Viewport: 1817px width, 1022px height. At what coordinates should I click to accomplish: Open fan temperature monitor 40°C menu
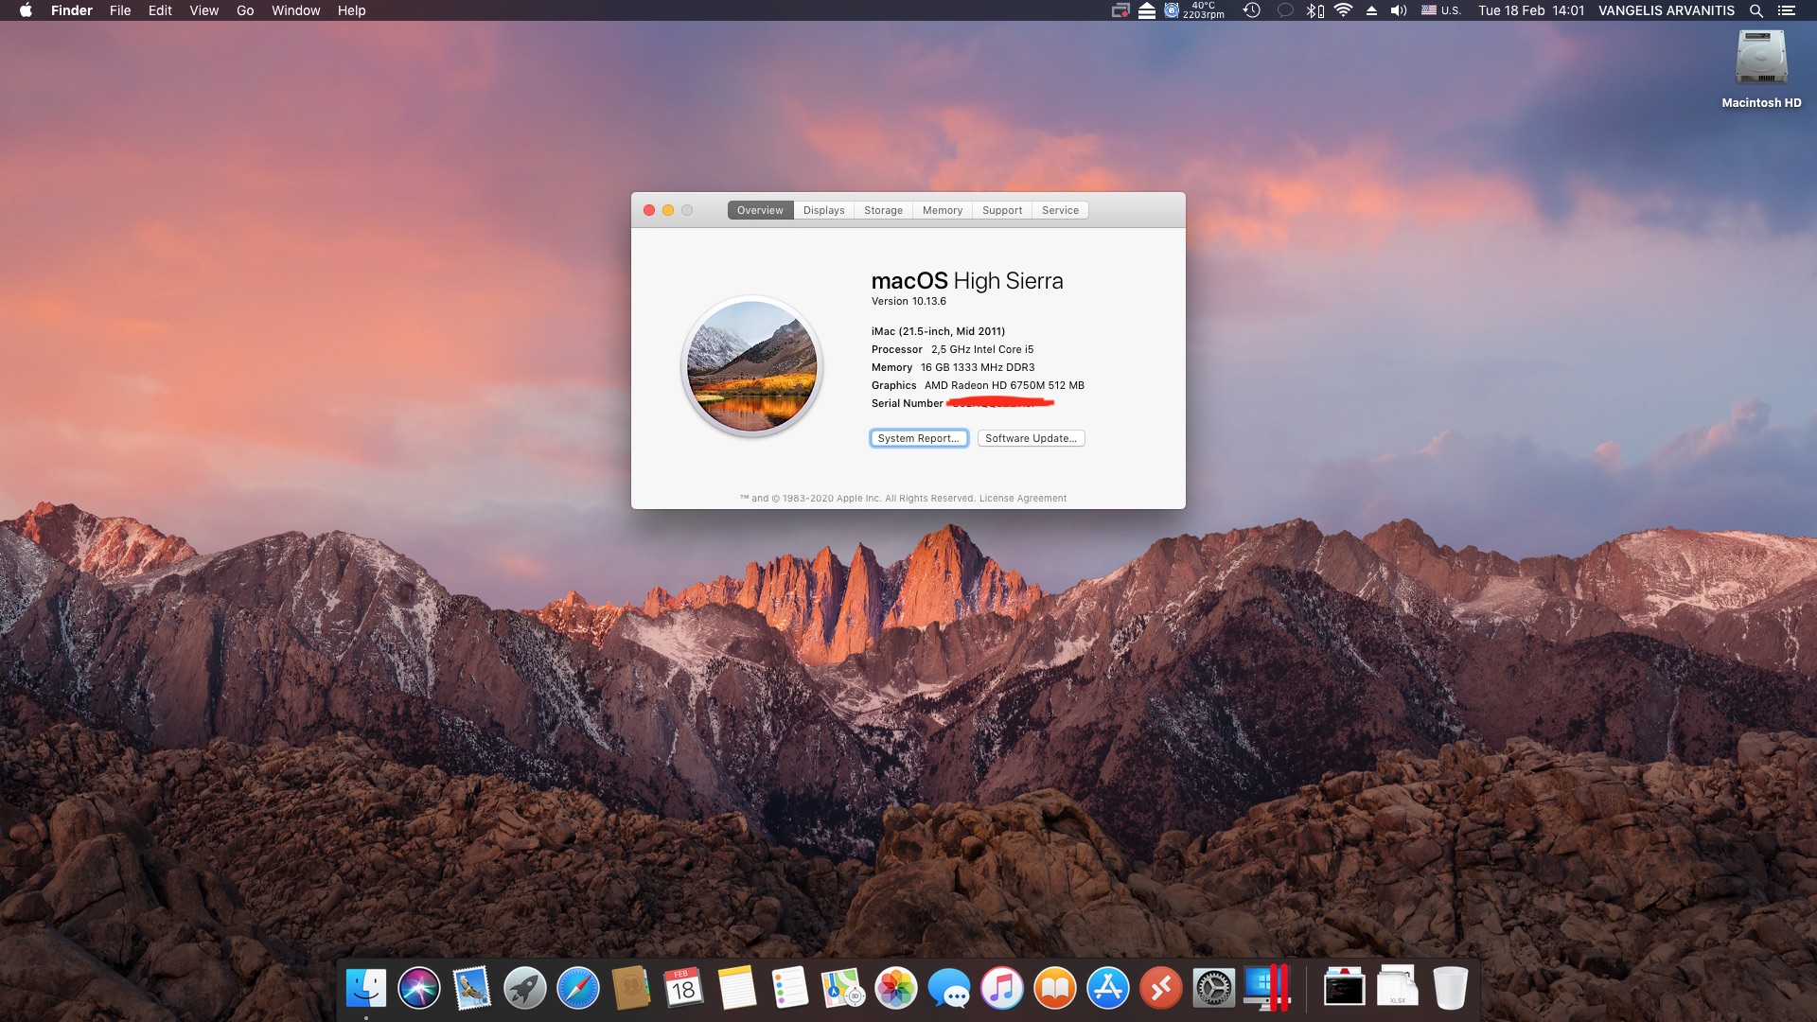pyautogui.click(x=1193, y=10)
